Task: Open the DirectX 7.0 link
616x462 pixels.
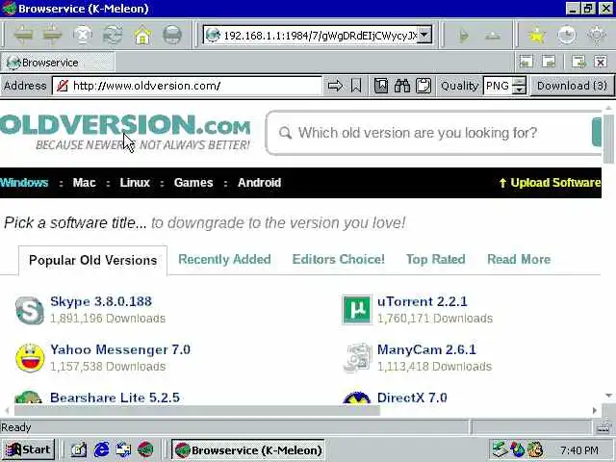Action: click(x=412, y=398)
